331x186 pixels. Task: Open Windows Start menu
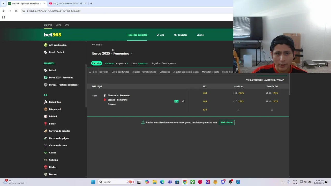93,182
